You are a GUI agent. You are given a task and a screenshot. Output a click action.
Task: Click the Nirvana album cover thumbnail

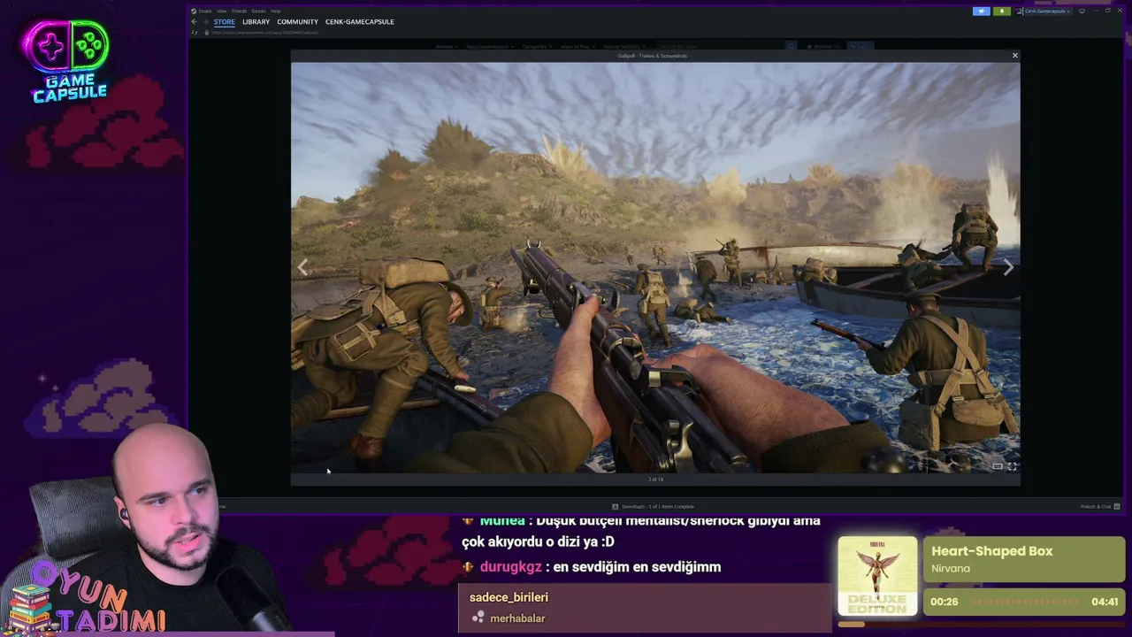(x=877, y=576)
